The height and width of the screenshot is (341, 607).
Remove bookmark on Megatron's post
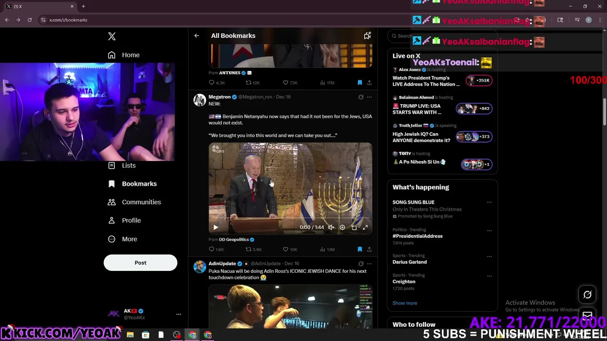coord(359,249)
